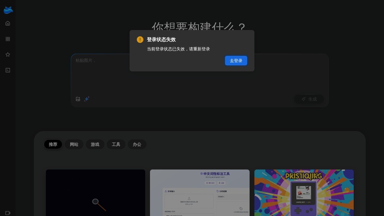Image resolution: width=384 pixels, height=216 pixels.
Task: Click the 生成 generate button
Action: pyautogui.click(x=309, y=99)
